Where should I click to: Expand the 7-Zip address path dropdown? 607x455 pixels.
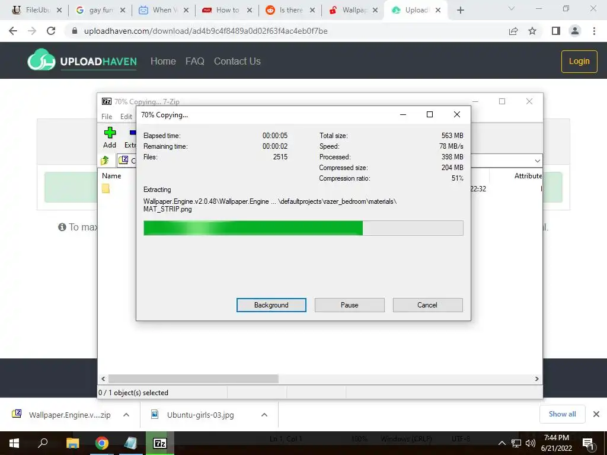click(x=537, y=161)
